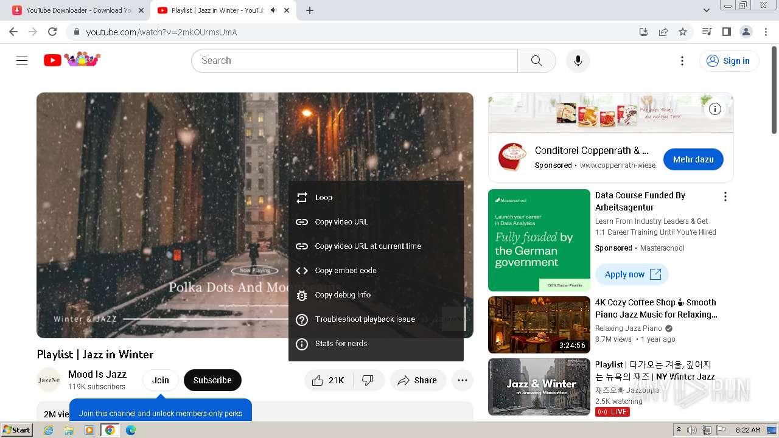Image resolution: width=779 pixels, height=438 pixels.
Task: Dislike the video with thumbs-down
Action: [x=368, y=380]
